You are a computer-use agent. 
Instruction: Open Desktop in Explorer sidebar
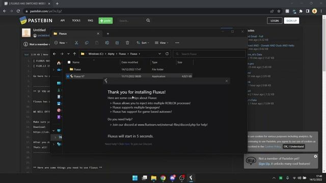tap(59, 83)
